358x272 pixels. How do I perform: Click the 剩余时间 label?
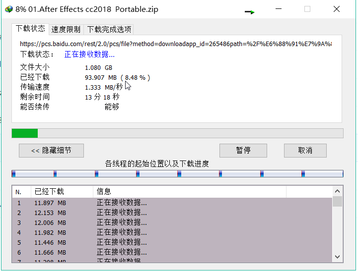coord(35,97)
